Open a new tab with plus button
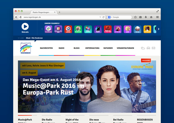 [x=59, y=12]
